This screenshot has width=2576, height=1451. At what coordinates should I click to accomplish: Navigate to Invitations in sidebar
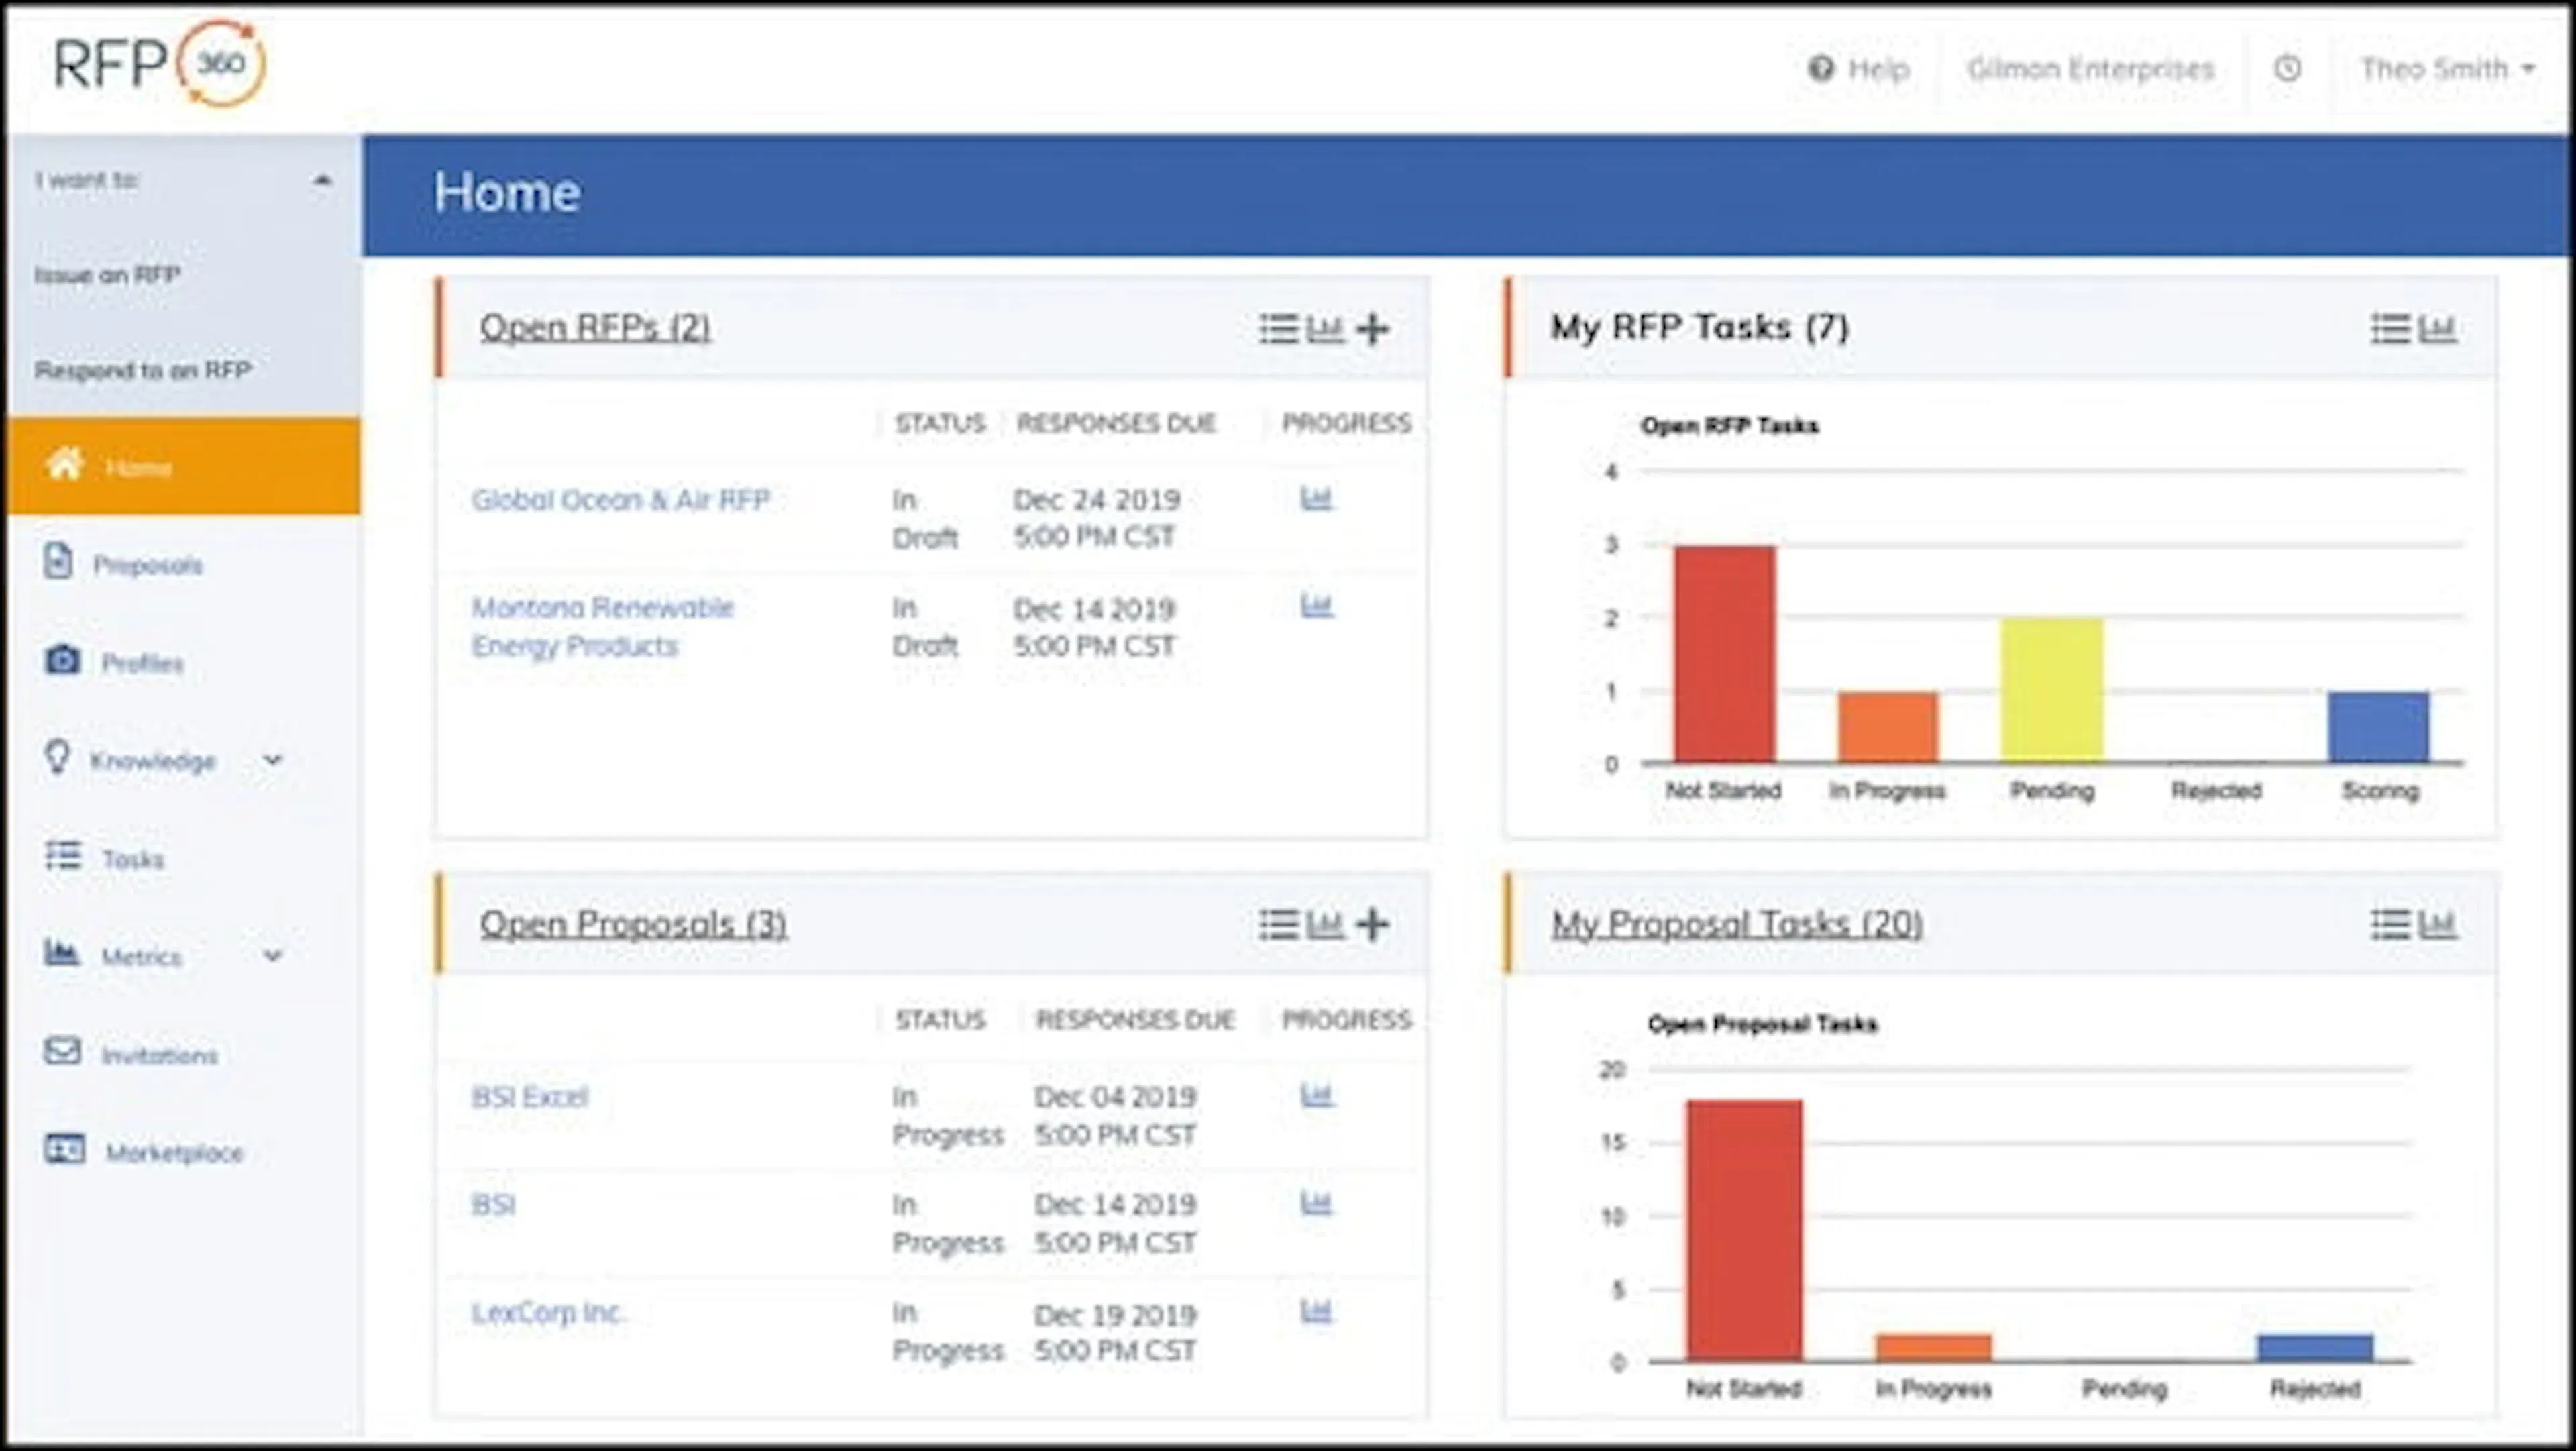159,1055
